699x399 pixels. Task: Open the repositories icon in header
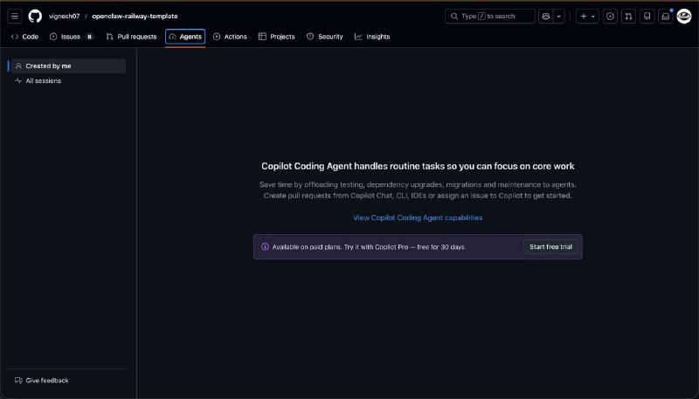[x=647, y=16]
